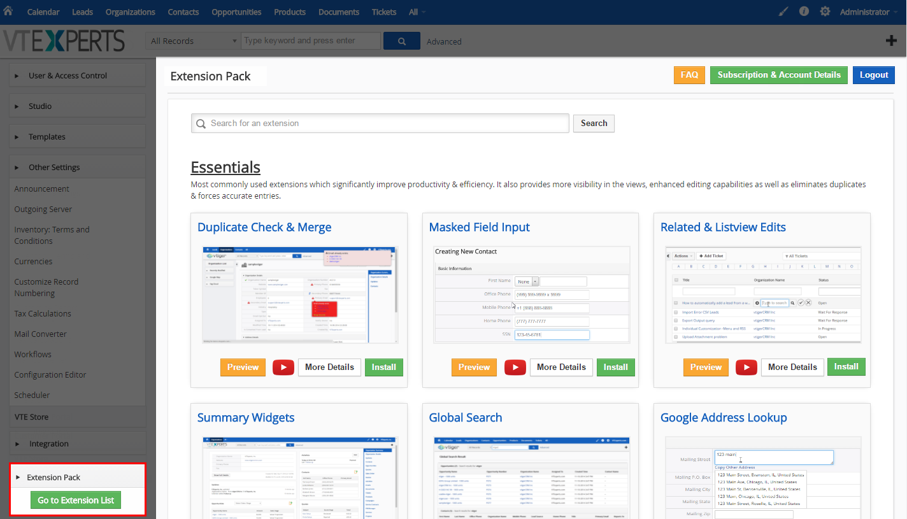Open More Details for Related & Listview Edits
The width and height of the screenshot is (907, 519).
point(792,367)
